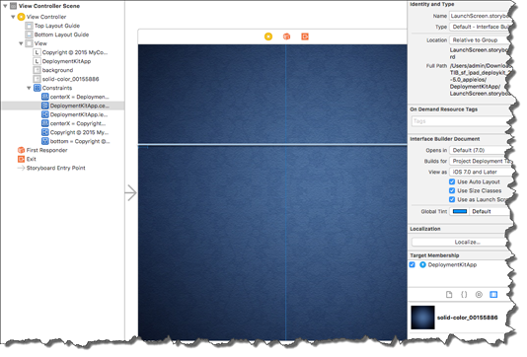527x357 pixels.
Task: Click the On Demand Resource Tags field
Action: coord(460,121)
